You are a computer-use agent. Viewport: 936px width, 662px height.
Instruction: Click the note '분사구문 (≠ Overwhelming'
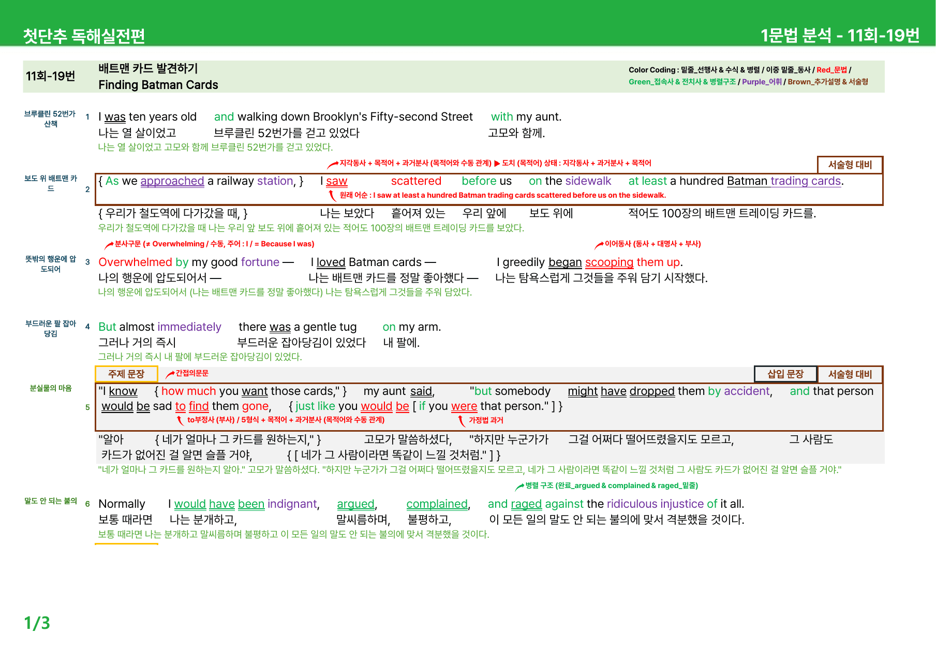point(214,244)
